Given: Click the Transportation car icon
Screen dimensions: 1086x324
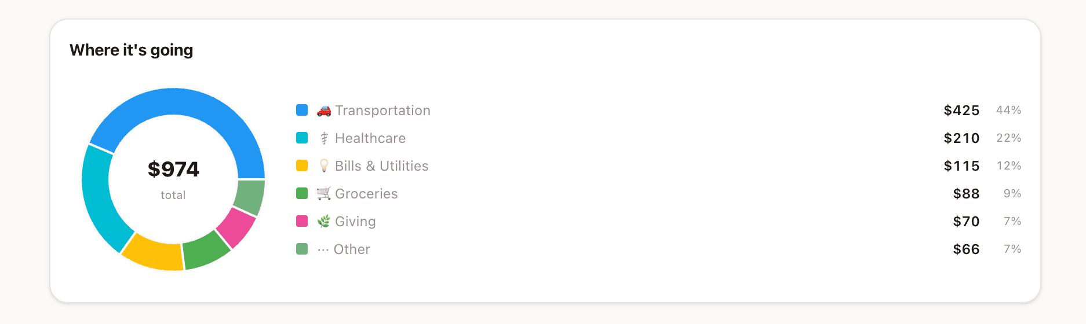Looking at the screenshot, I should point(324,111).
